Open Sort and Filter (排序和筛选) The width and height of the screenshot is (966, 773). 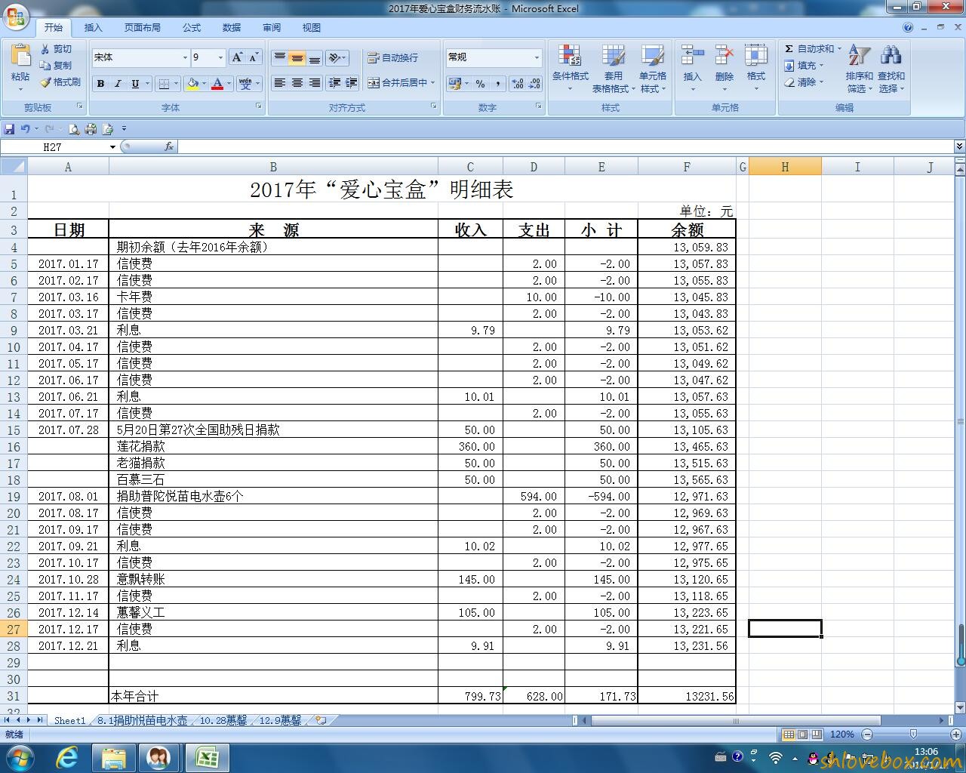point(859,68)
